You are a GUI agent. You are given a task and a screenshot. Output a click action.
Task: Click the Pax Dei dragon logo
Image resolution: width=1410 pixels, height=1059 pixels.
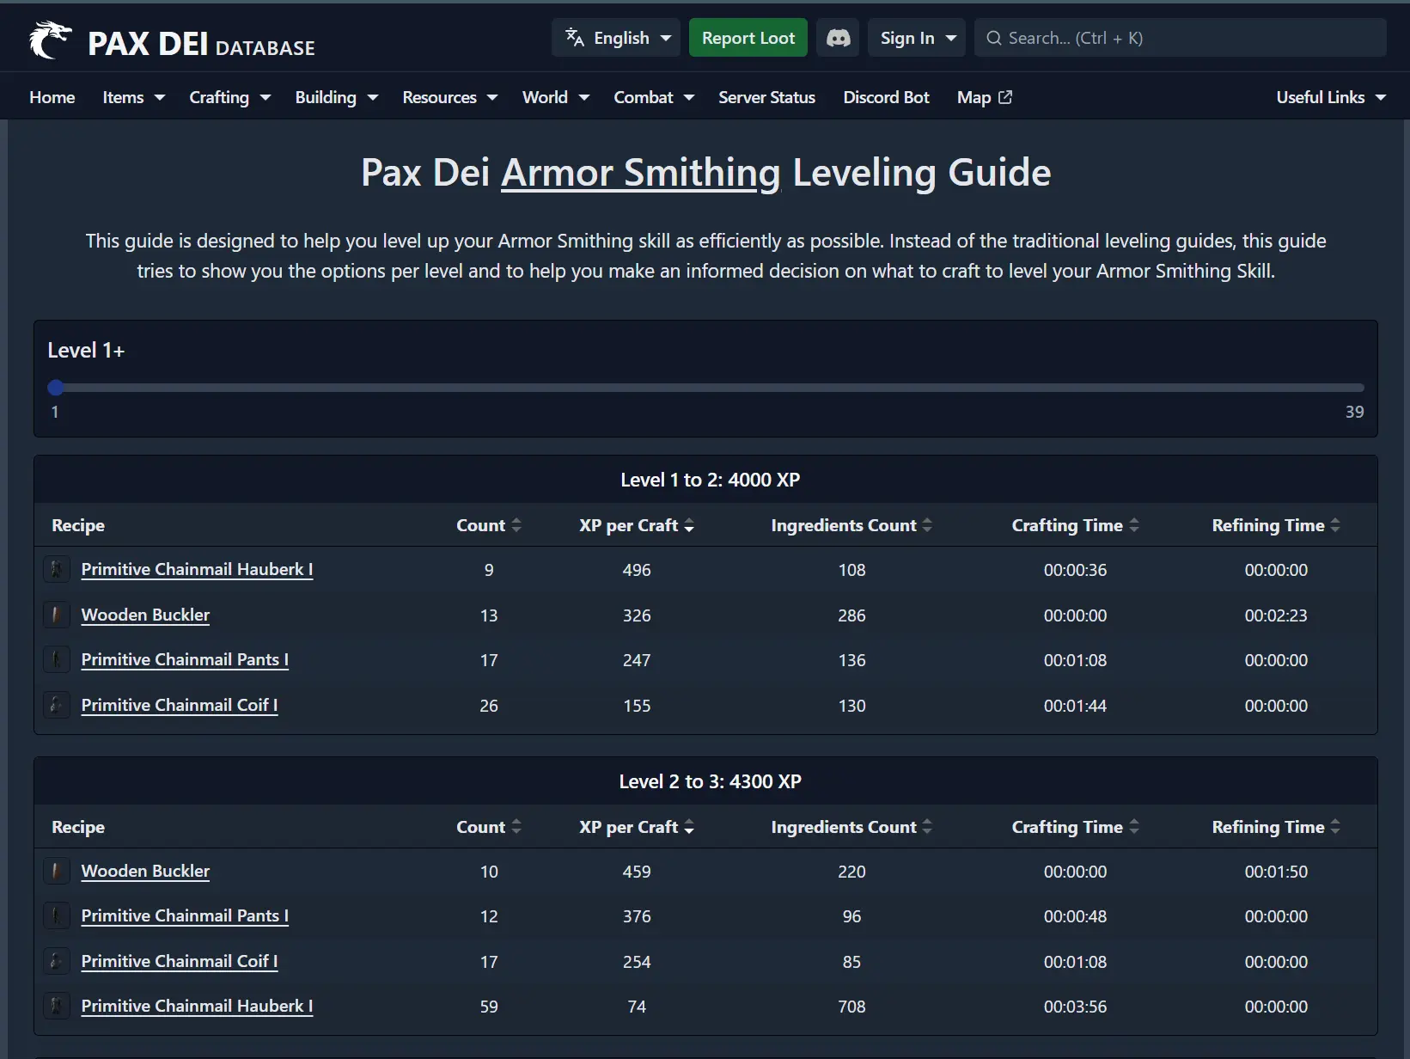coord(50,40)
